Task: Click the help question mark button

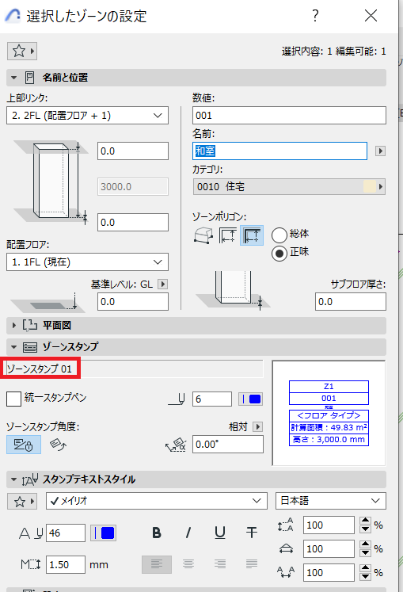Action: tap(315, 16)
